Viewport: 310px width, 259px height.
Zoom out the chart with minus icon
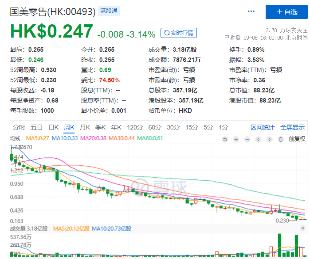coord(247,139)
